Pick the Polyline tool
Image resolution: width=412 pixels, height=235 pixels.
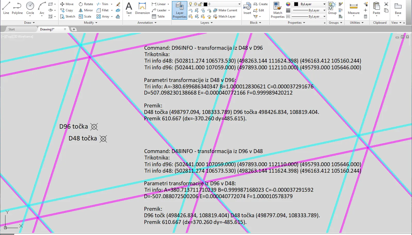pos(17,8)
